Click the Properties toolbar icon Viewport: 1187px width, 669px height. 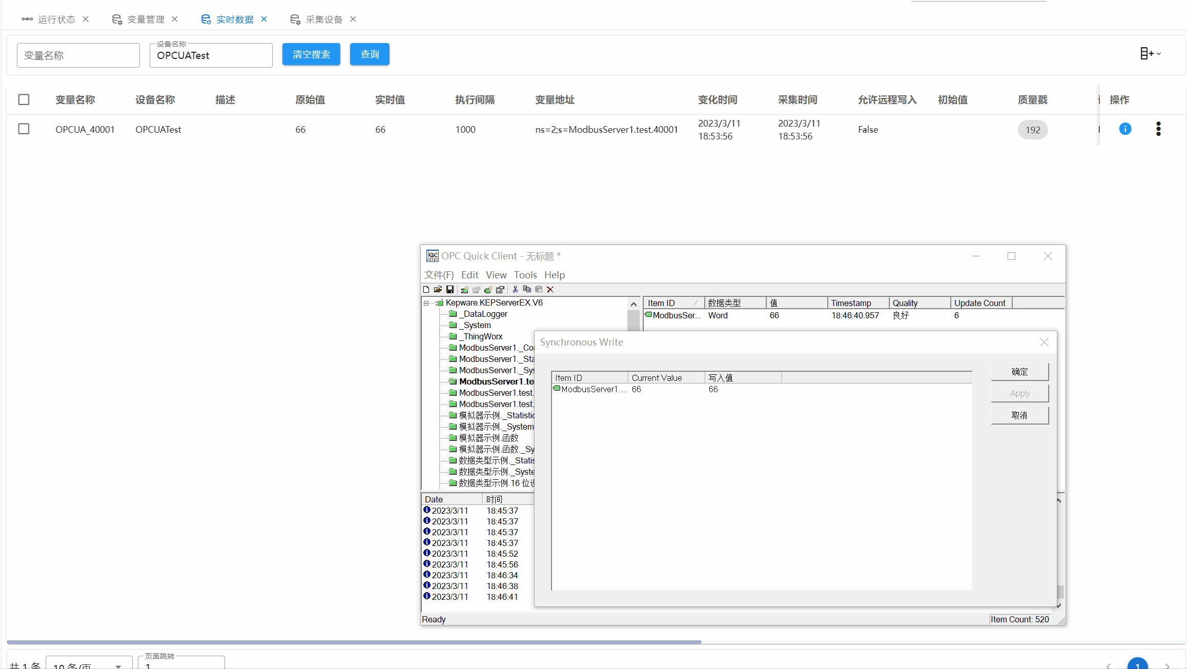pyautogui.click(x=500, y=290)
